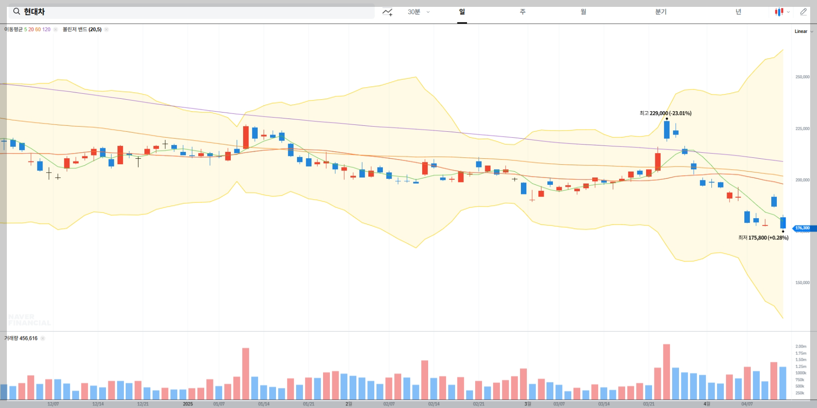
Task: Remove the 거래량 volume indicator
Action: tap(42, 338)
